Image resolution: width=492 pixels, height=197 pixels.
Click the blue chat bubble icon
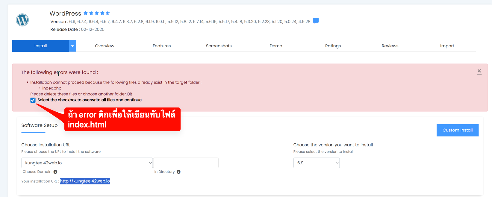316,21
